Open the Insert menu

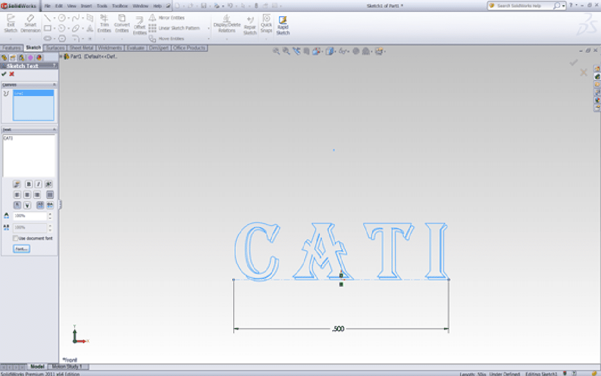click(x=86, y=6)
